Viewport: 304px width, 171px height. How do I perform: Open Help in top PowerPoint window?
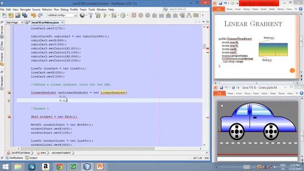(301, 9)
